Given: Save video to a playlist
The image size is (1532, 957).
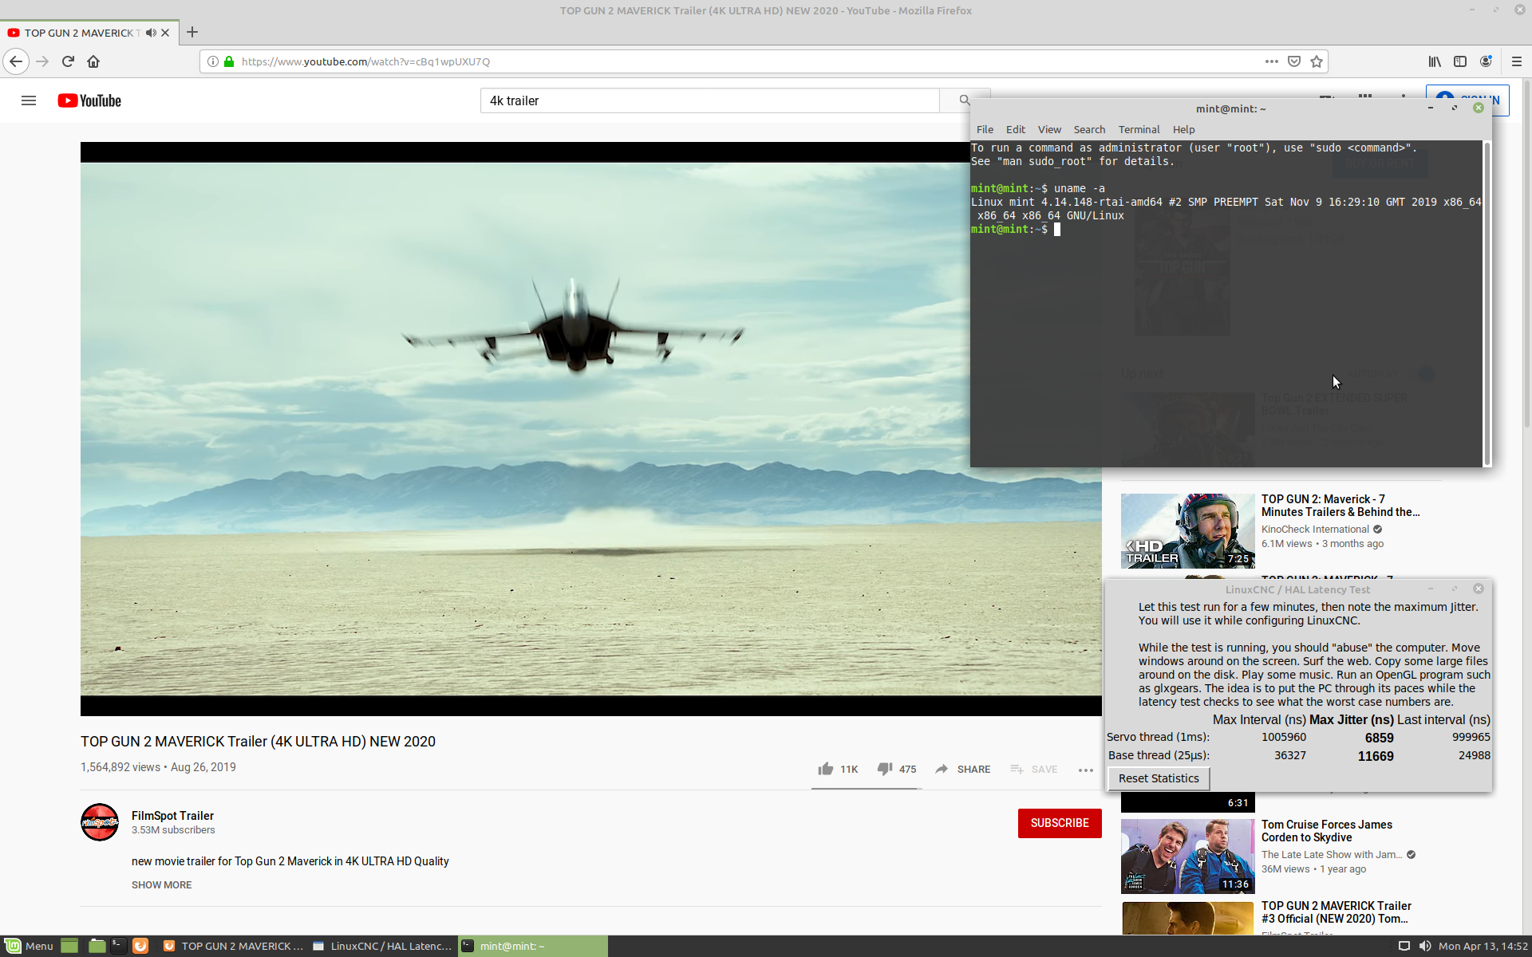Looking at the screenshot, I should click(1033, 769).
